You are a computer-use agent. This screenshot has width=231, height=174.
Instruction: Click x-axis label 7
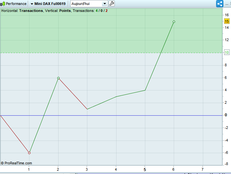203,169
